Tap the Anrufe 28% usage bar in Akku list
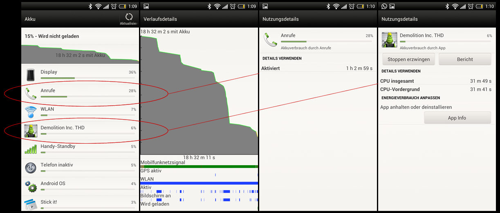500x213 pixels. click(87, 97)
